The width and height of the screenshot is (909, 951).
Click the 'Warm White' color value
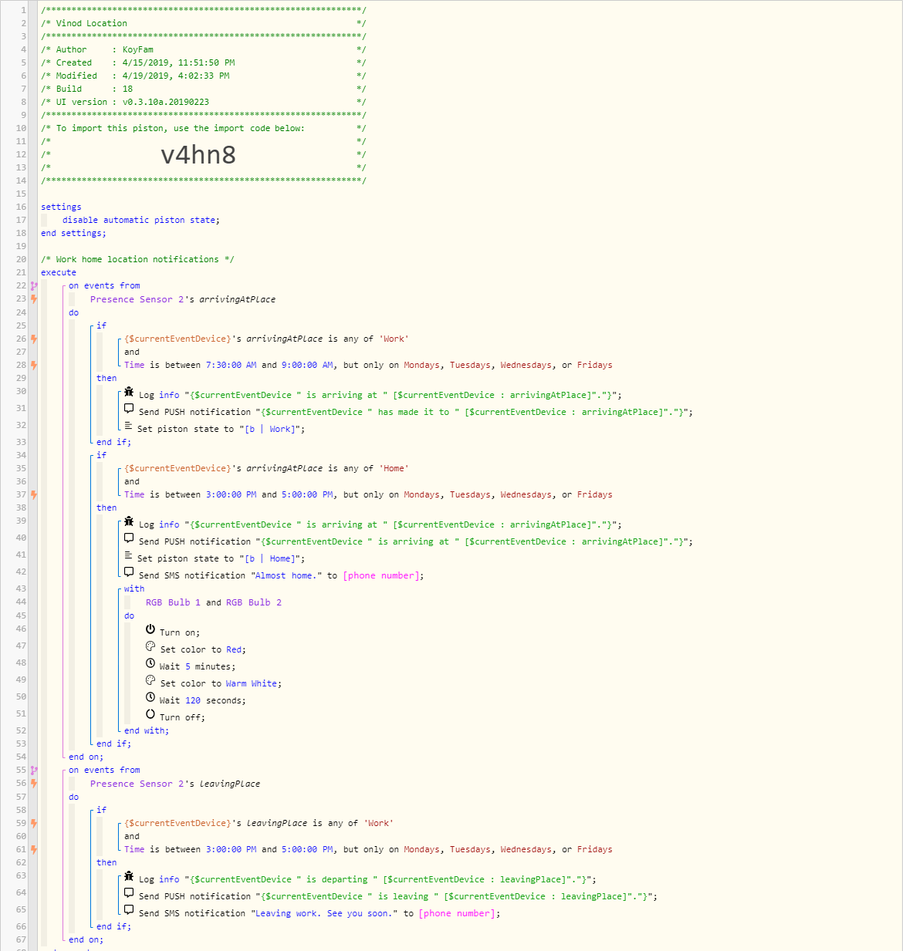tap(252, 683)
